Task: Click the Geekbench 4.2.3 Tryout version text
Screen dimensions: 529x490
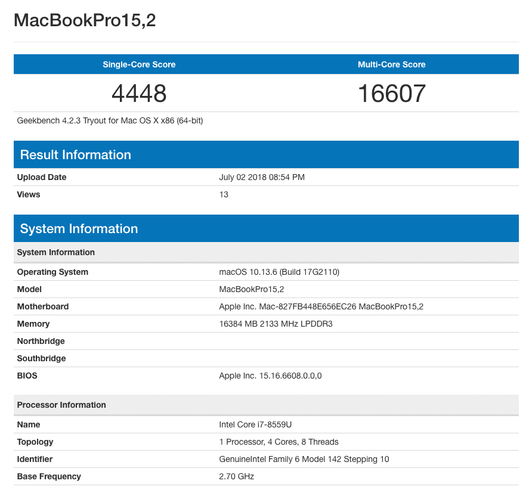Action: [110, 120]
